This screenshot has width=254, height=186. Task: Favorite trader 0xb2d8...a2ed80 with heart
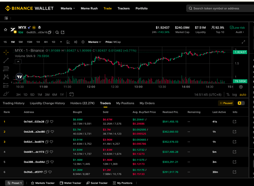coord(52,131)
